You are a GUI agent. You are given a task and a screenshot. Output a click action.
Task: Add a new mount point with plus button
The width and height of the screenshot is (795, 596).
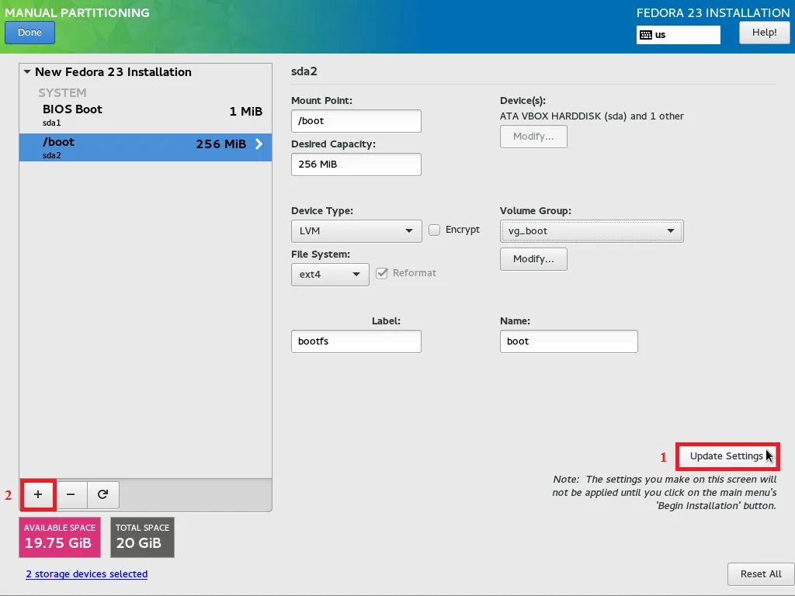click(x=38, y=494)
